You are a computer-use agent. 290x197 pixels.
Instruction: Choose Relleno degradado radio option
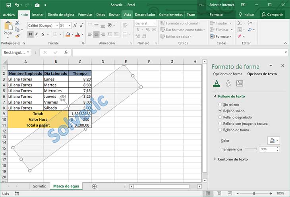click(x=220, y=117)
